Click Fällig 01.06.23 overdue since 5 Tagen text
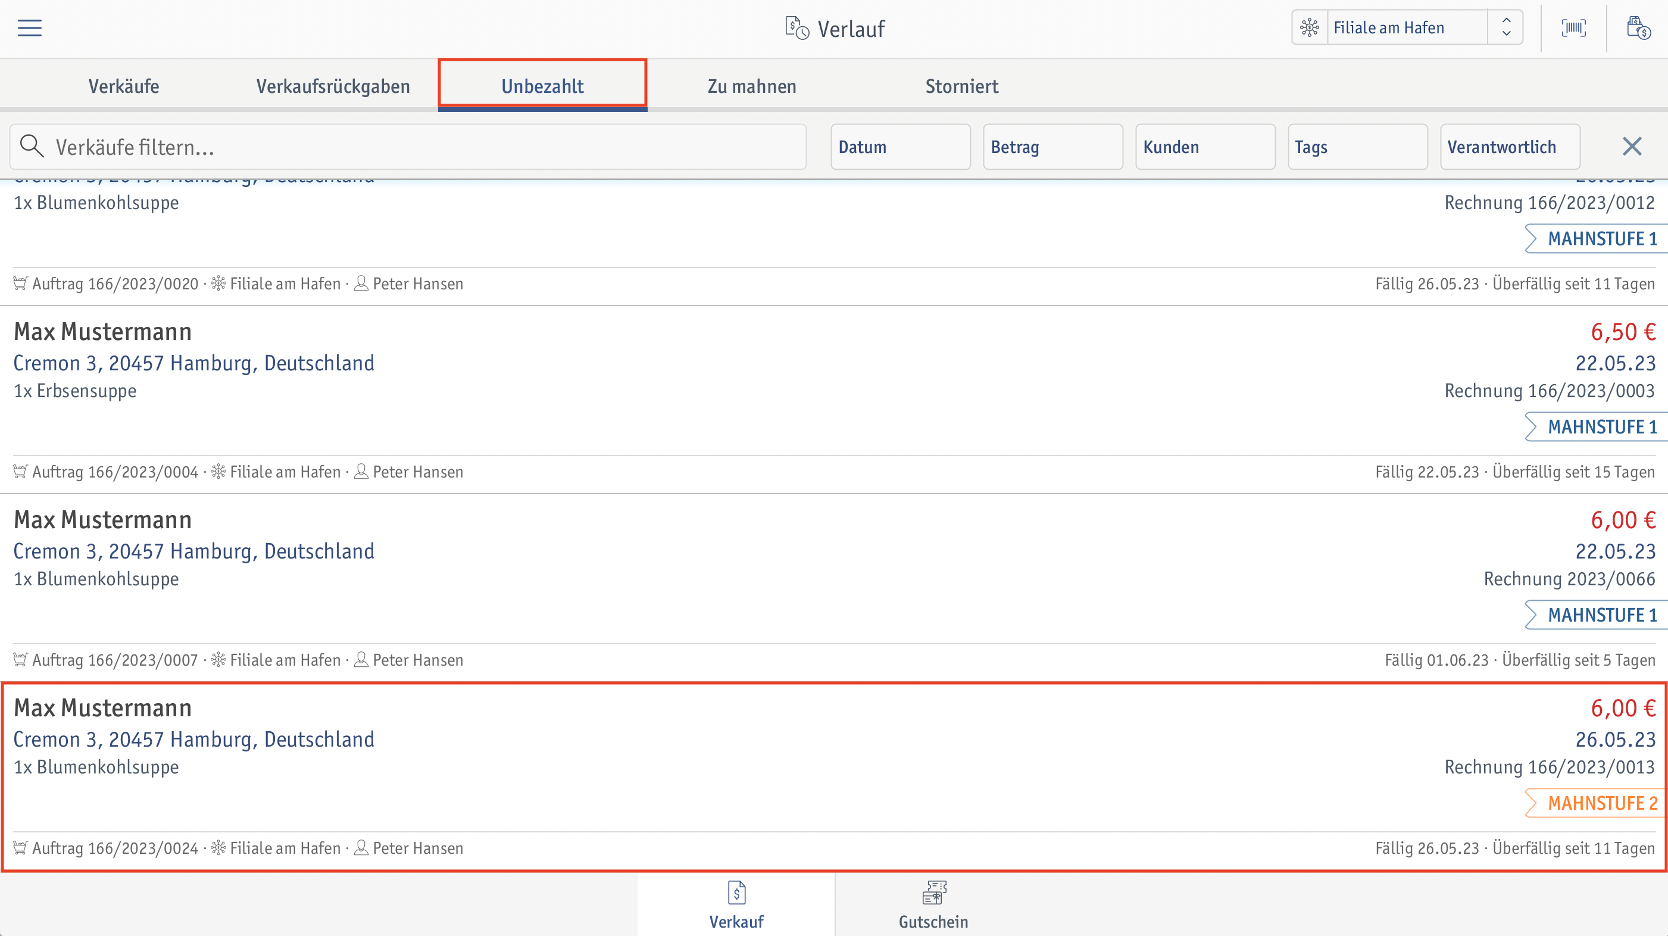The image size is (1668, 936). pos(1520,660)
